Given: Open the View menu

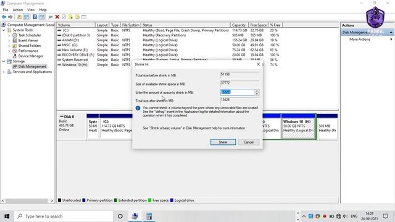Looking at the screenshot, I should [31, 10].
